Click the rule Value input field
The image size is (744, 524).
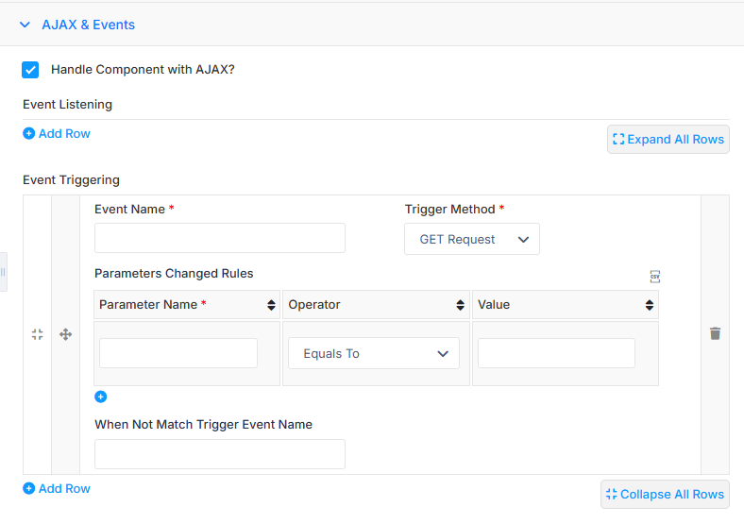(x=556, y=353)
